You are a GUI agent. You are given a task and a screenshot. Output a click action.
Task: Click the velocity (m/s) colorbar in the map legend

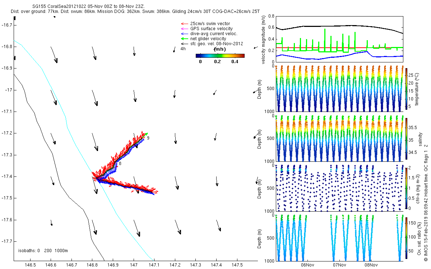[x=220, y=56]
